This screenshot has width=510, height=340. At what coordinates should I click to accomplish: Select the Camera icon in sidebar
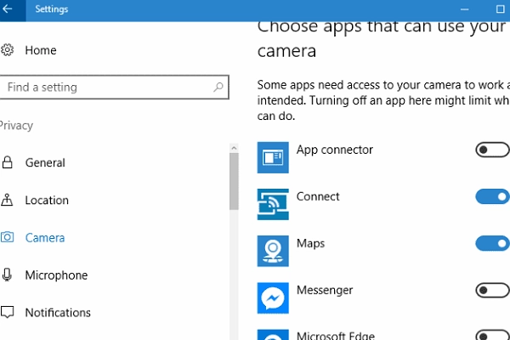point(7,237)
